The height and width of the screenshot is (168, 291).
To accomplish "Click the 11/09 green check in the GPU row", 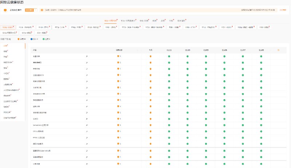I will pos(206,132).
